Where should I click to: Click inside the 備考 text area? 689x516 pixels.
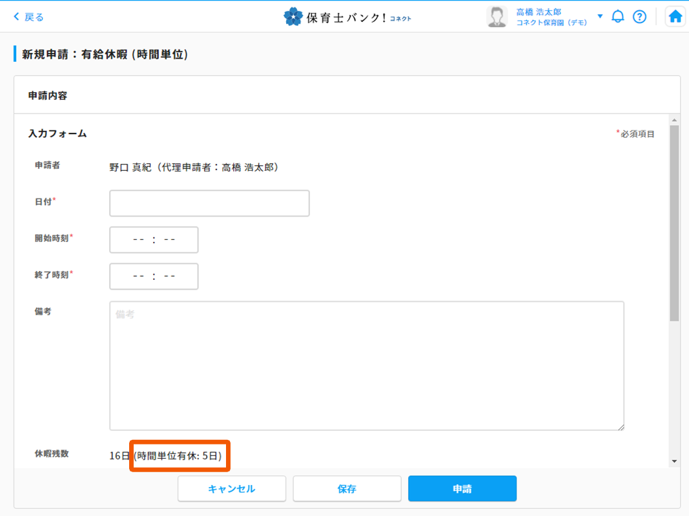366,366
